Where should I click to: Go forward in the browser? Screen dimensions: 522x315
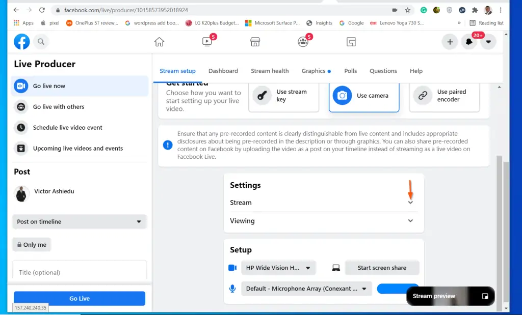pos(29,10)
